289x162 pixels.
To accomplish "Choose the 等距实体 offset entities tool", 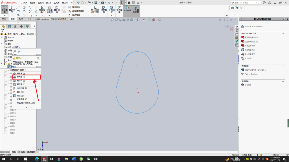I will click(x=57, y=10).
